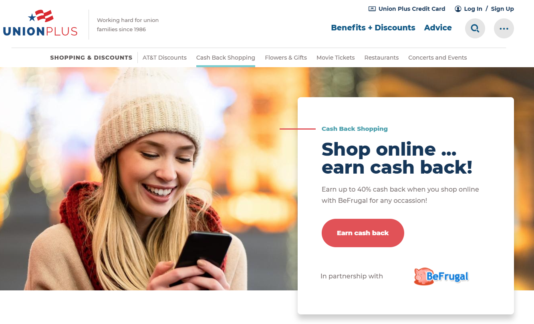534x324 pixels.
Task: Click the Earn cash back button
Action: [x=363, y=233]
